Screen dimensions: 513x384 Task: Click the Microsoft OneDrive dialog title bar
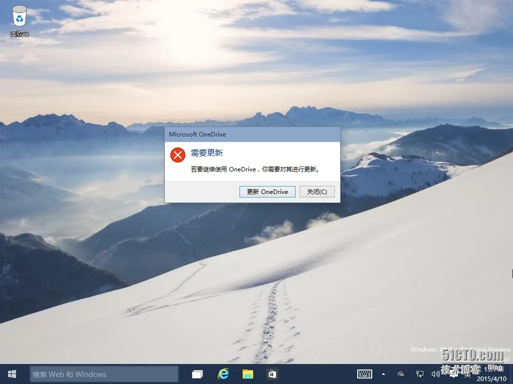pos(252,134)
